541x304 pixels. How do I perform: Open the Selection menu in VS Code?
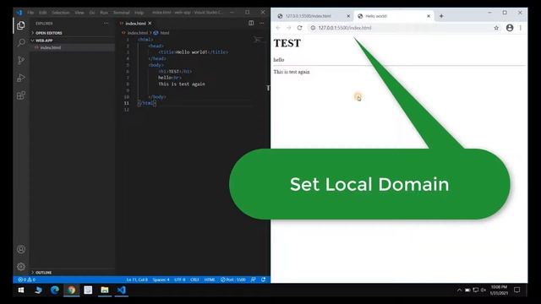point(61,13)
